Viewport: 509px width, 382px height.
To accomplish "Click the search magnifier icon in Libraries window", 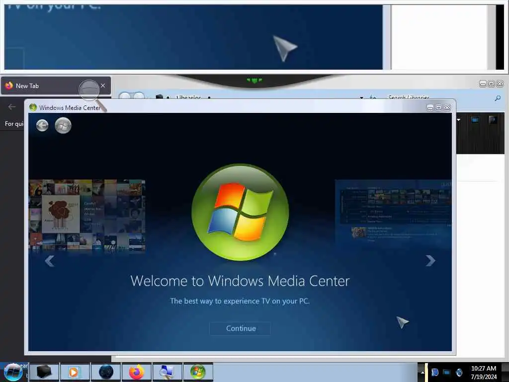I will coord(497,98).
